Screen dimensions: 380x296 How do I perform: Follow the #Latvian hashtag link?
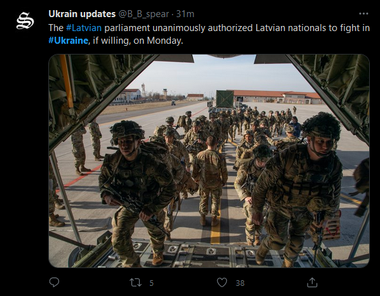[x=84, y=28]
